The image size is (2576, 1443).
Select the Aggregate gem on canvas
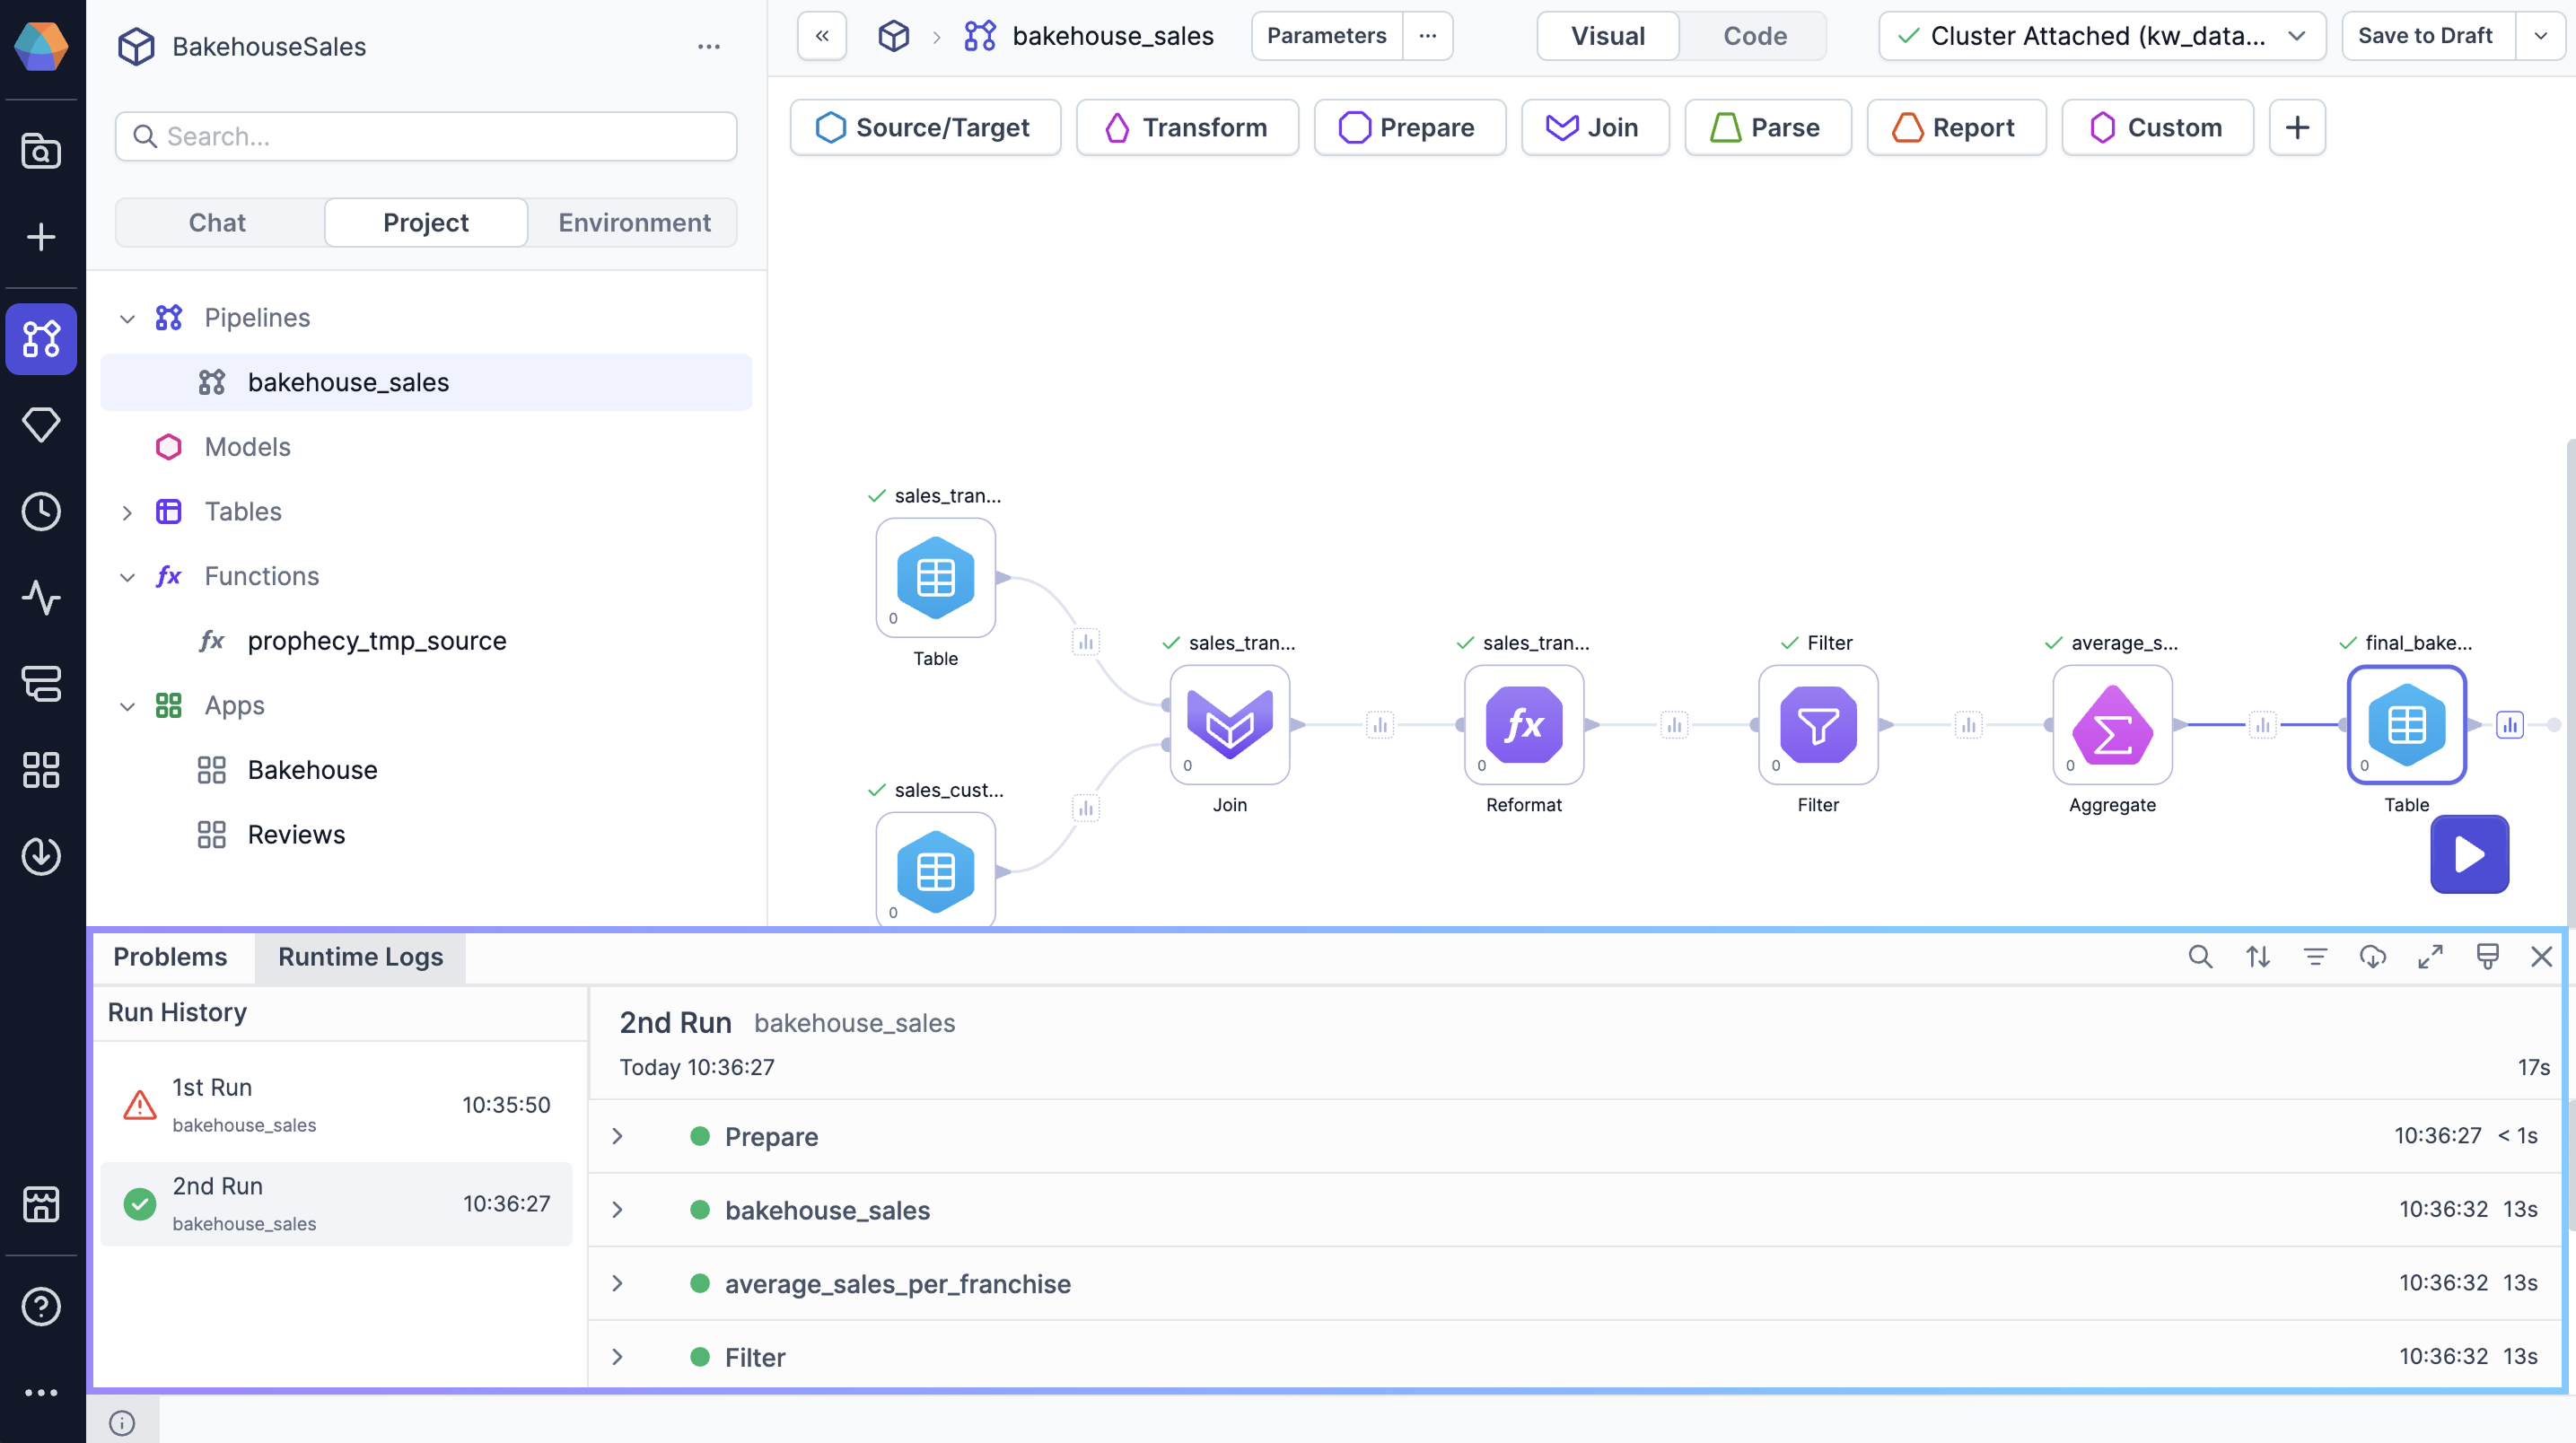2112,724
